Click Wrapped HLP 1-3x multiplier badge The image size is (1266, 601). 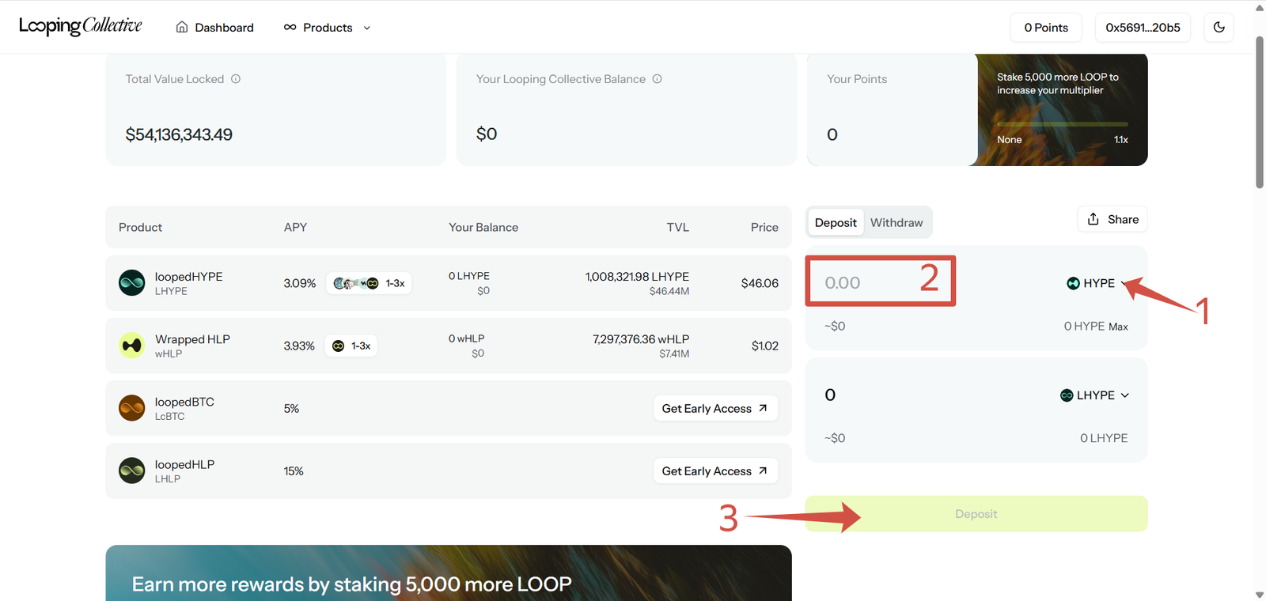pyautogui.click(x=351, y=346)
